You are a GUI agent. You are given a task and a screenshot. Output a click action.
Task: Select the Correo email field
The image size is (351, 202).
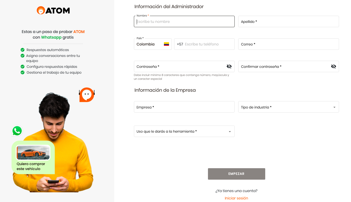(288, 44)
